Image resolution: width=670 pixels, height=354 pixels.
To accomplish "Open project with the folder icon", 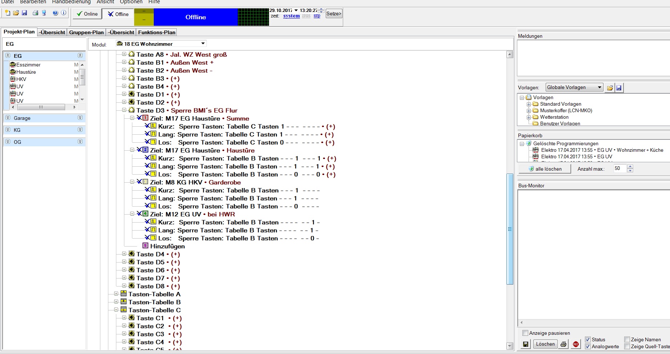I will (16, 13).
